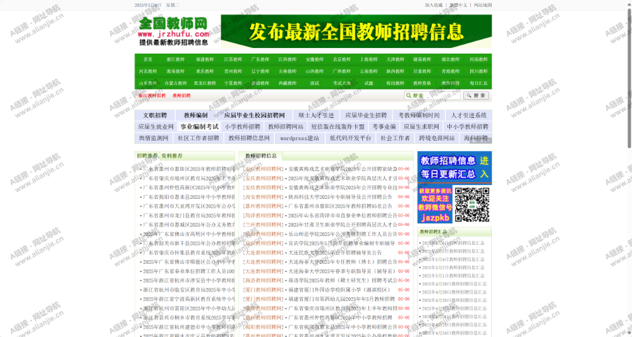Viewport: 632px width, 337px height.
Task: Open the 教师编制 link
Action: [x=196, y=115]
